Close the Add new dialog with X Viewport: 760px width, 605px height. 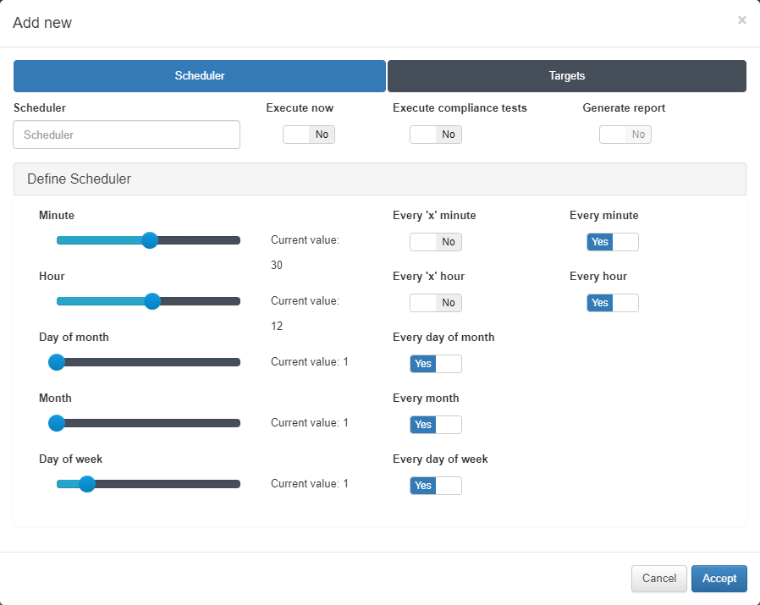click(x=741, y=20)
